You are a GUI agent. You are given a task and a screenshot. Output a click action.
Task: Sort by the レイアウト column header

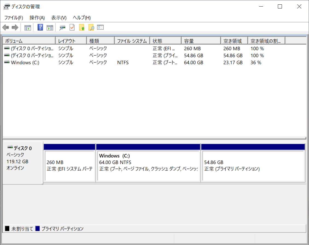[x=71, y=41]
